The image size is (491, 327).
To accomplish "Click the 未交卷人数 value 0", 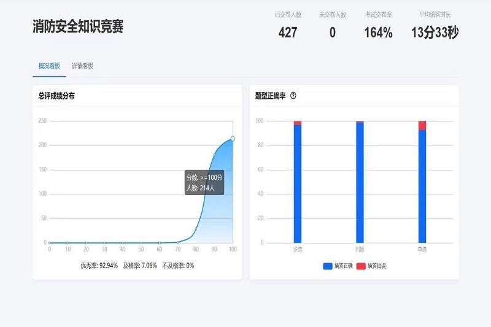I will tap(333, 33).
